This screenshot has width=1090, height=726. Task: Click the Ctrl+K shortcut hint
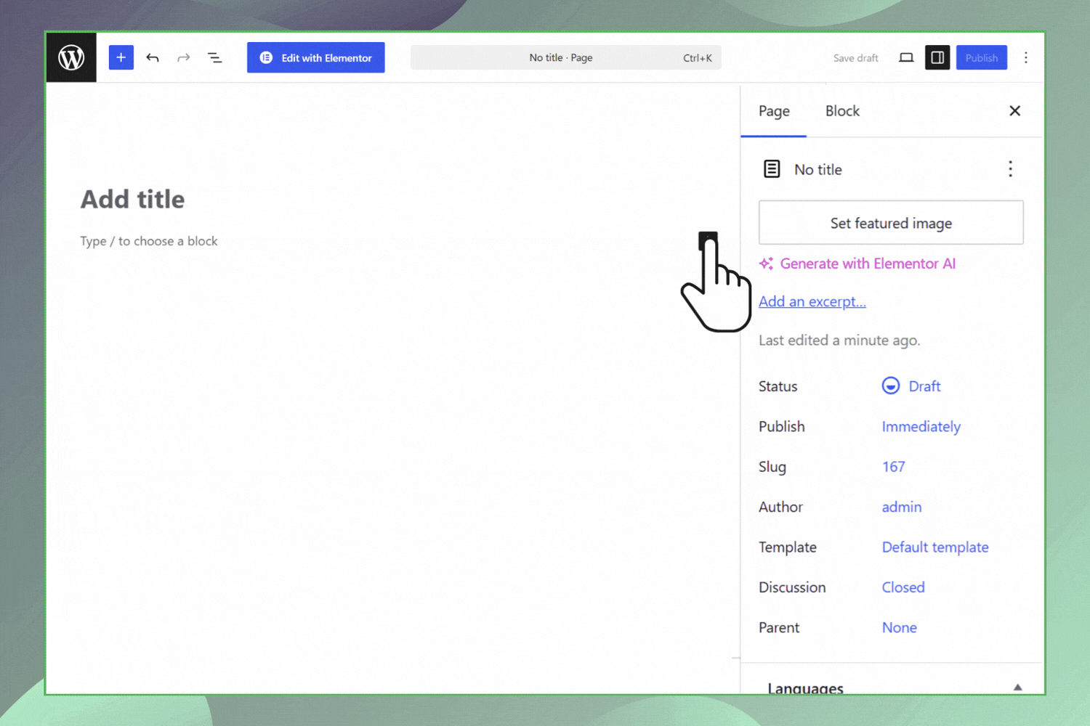698,58
